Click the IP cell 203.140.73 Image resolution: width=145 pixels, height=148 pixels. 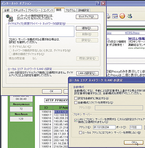(x=61, y=140)
